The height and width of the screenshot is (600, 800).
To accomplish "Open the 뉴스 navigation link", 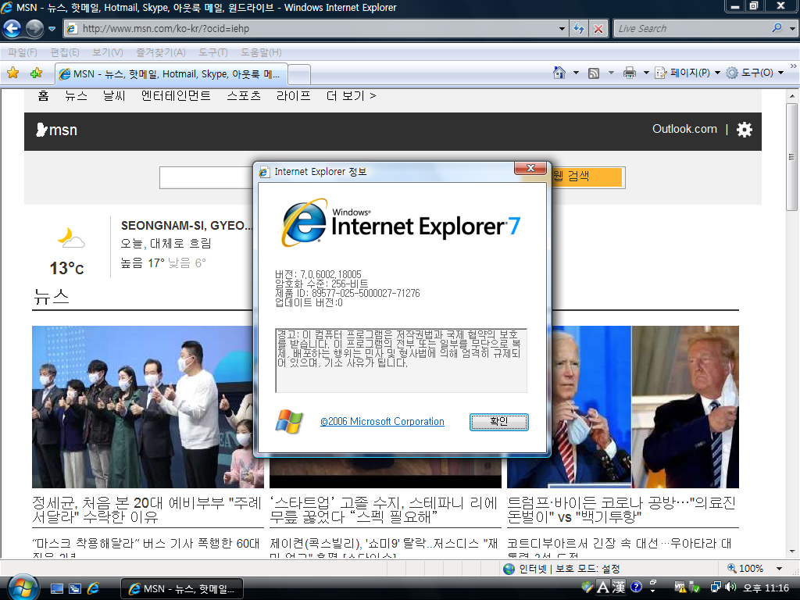I will pyautogui.click(x=76, y=95).
